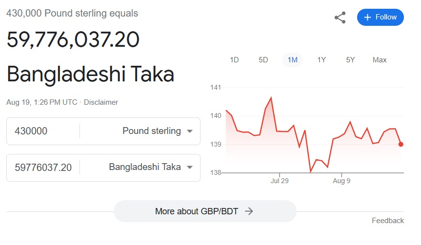The width and height of the screenshot is (421, 245).
Task: Follow this currency pair
Action: click(380, 18)
